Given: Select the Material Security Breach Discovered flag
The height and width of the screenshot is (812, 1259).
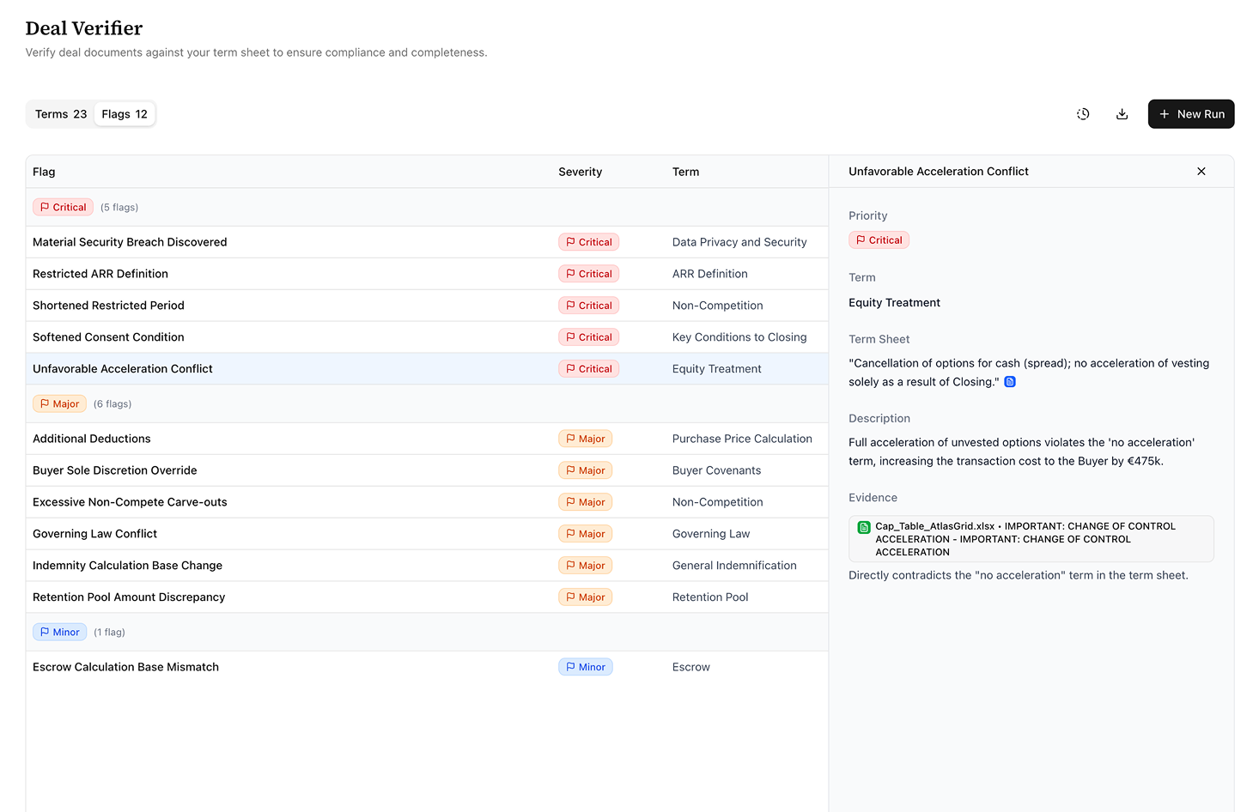Looking at the screenshot, I should [130, 242].
